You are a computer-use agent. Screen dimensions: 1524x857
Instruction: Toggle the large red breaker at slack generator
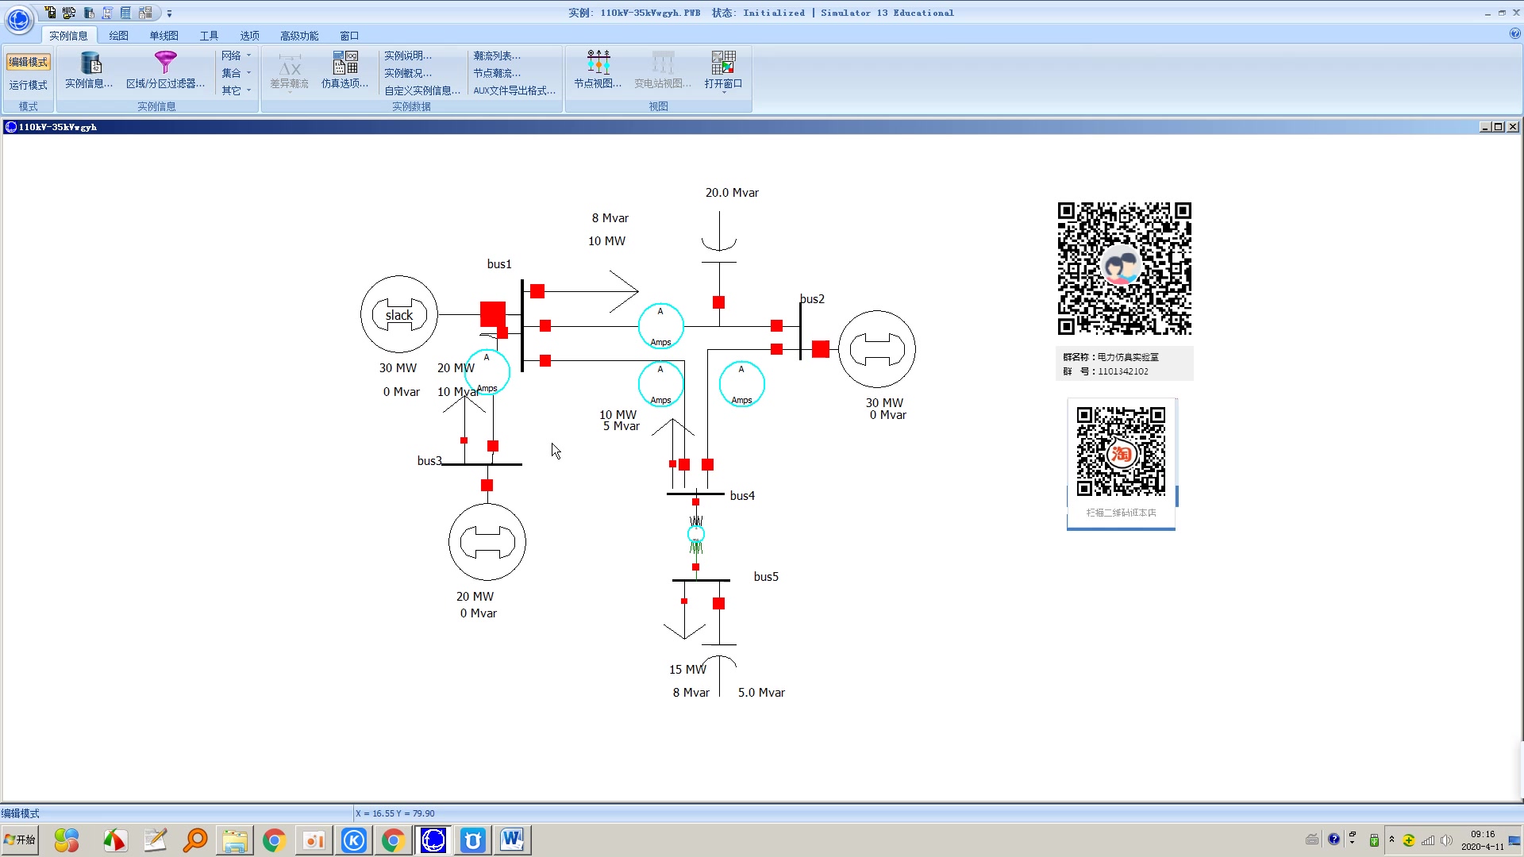pos(493,314)
